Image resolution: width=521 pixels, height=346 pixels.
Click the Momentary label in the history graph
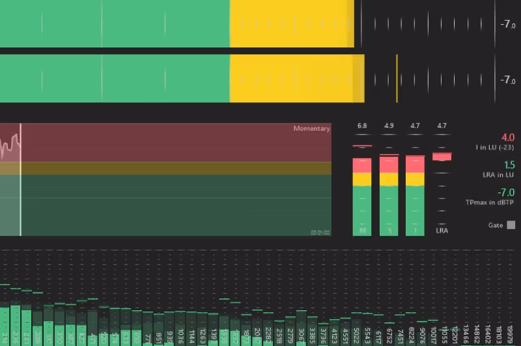[311, 129]
